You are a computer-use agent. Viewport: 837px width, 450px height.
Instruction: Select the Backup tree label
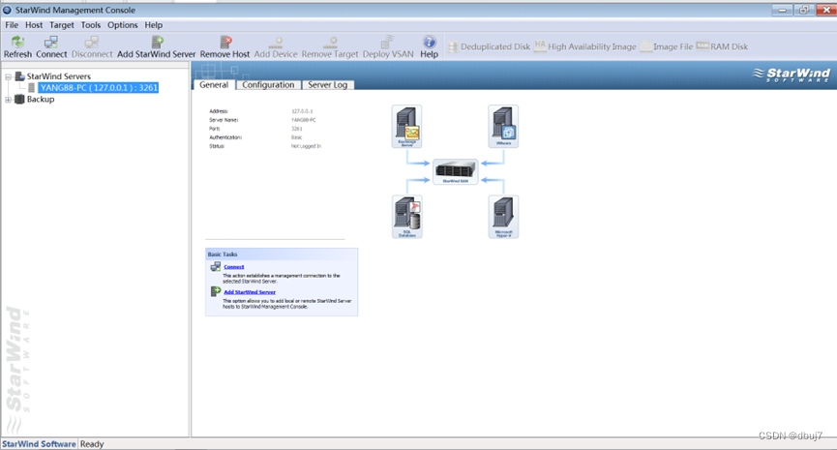tap(41, 100)
